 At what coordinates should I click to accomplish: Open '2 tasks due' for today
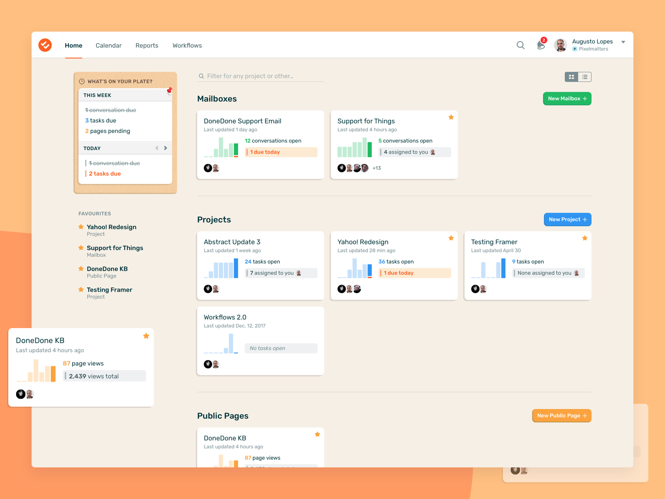[105, 174]
